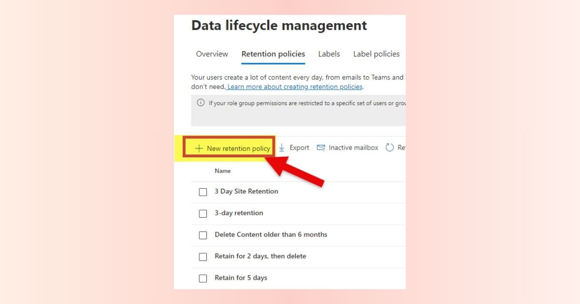Open the 3 Day Site Retention policy name
This screenshot has height=304, width=580.
[x=246, y=192]
